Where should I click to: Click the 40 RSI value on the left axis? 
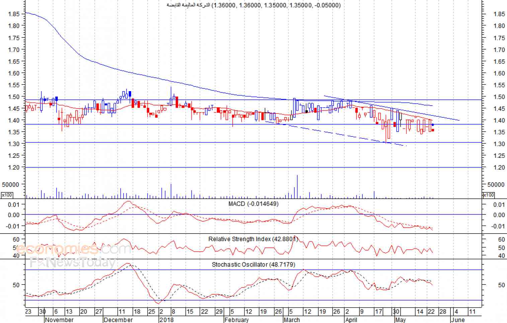point(16,256)
